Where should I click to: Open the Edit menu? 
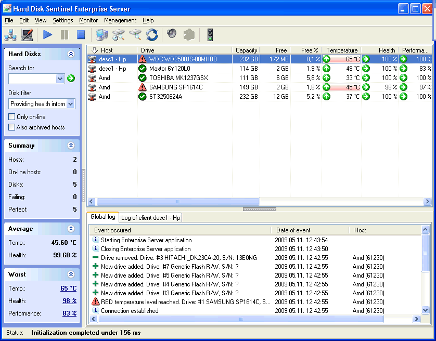click(24, 20)
